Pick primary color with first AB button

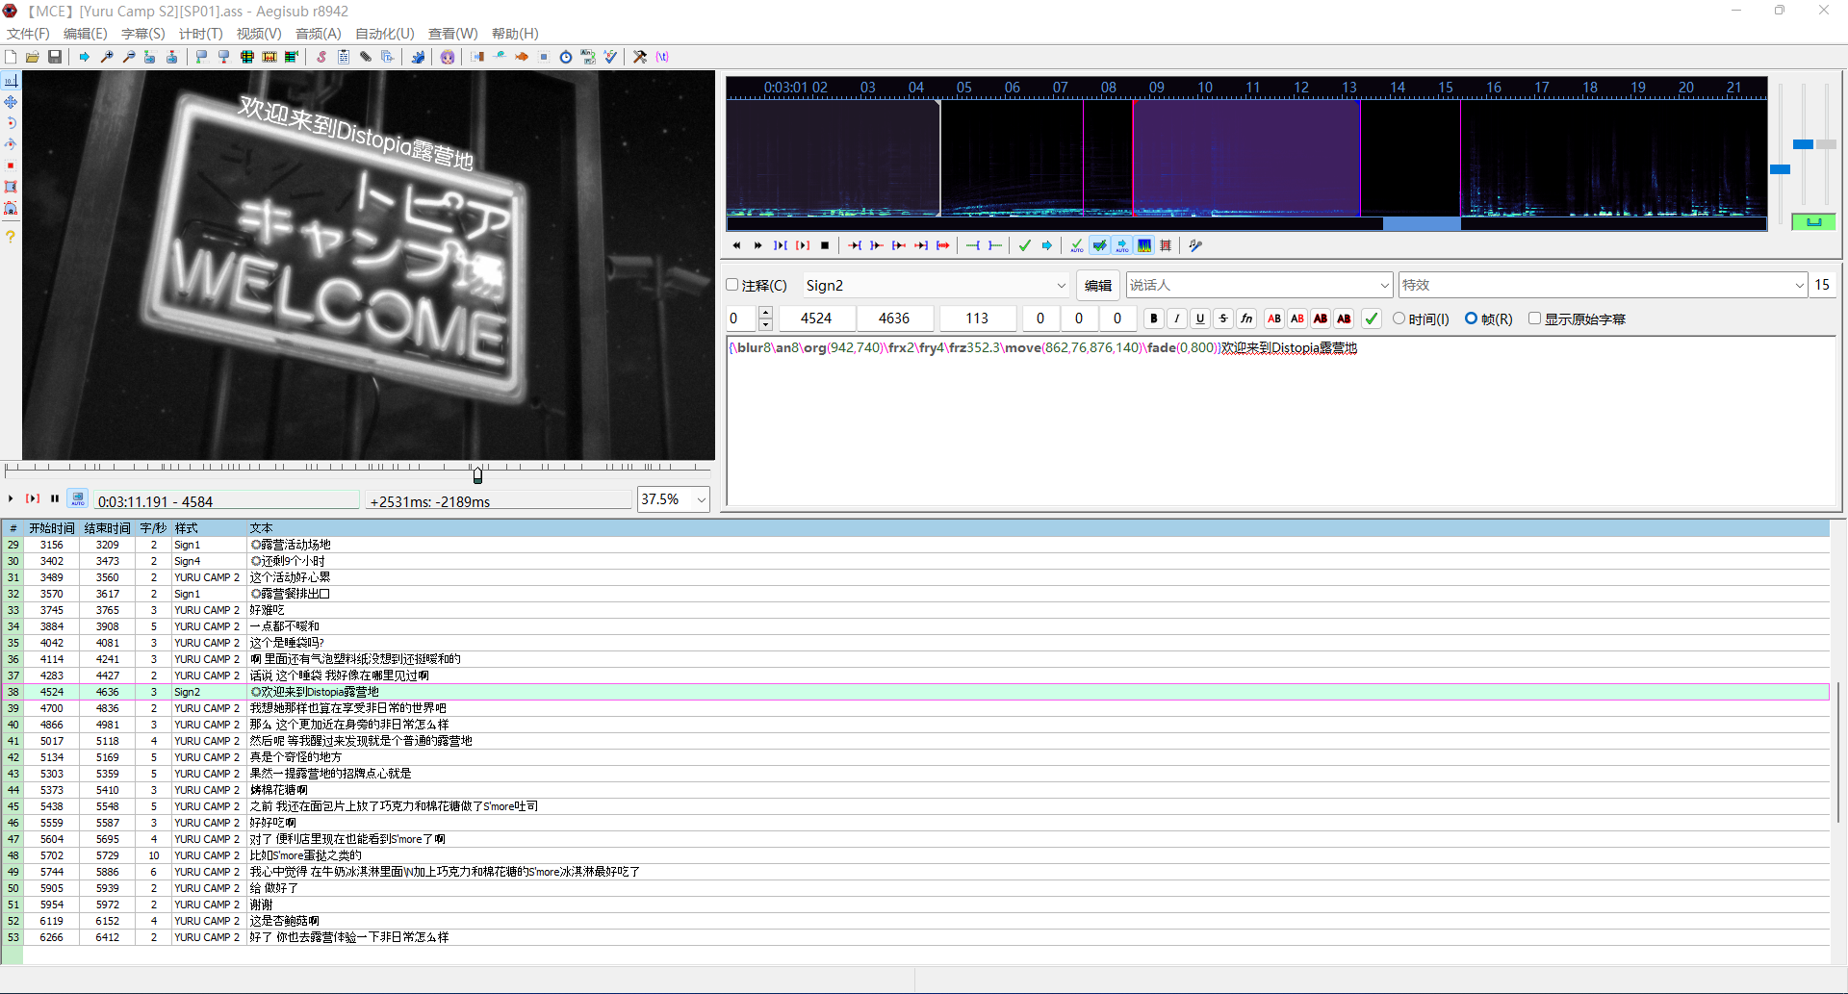[1274, 319]
